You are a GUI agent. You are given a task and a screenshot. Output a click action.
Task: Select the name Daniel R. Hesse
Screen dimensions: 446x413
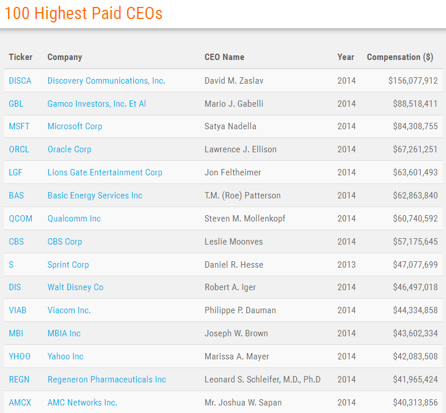coord(234,264)
